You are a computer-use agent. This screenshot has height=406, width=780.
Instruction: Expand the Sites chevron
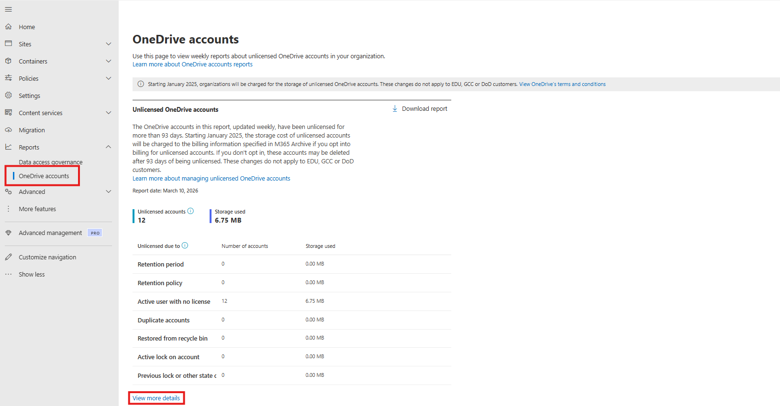(x=109, y=44)
